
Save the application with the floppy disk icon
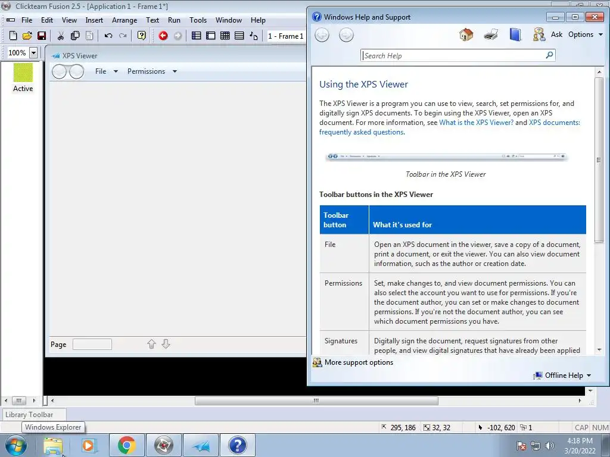(42, 36)
